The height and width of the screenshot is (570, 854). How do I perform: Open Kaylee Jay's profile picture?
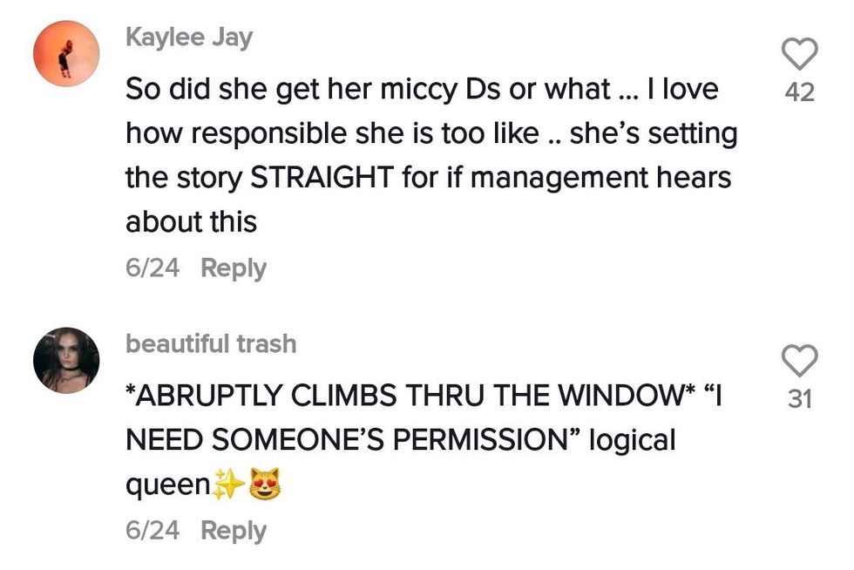(66, 54)
